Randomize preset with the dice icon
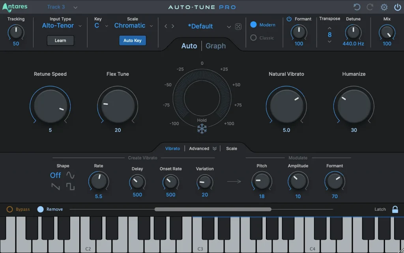The height and width of the screenshot is (253, 404). coord(238,26)
